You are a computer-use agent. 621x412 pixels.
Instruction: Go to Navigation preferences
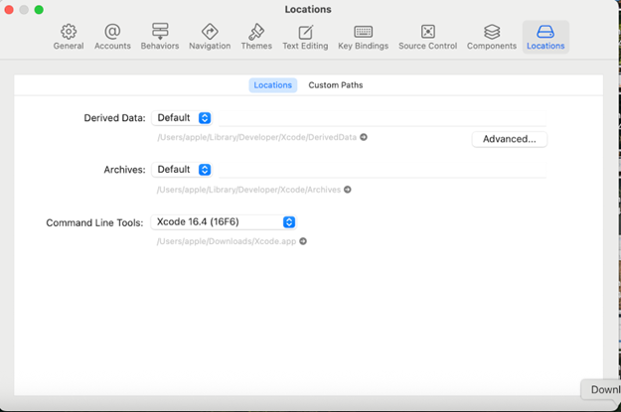click(210, 37)
